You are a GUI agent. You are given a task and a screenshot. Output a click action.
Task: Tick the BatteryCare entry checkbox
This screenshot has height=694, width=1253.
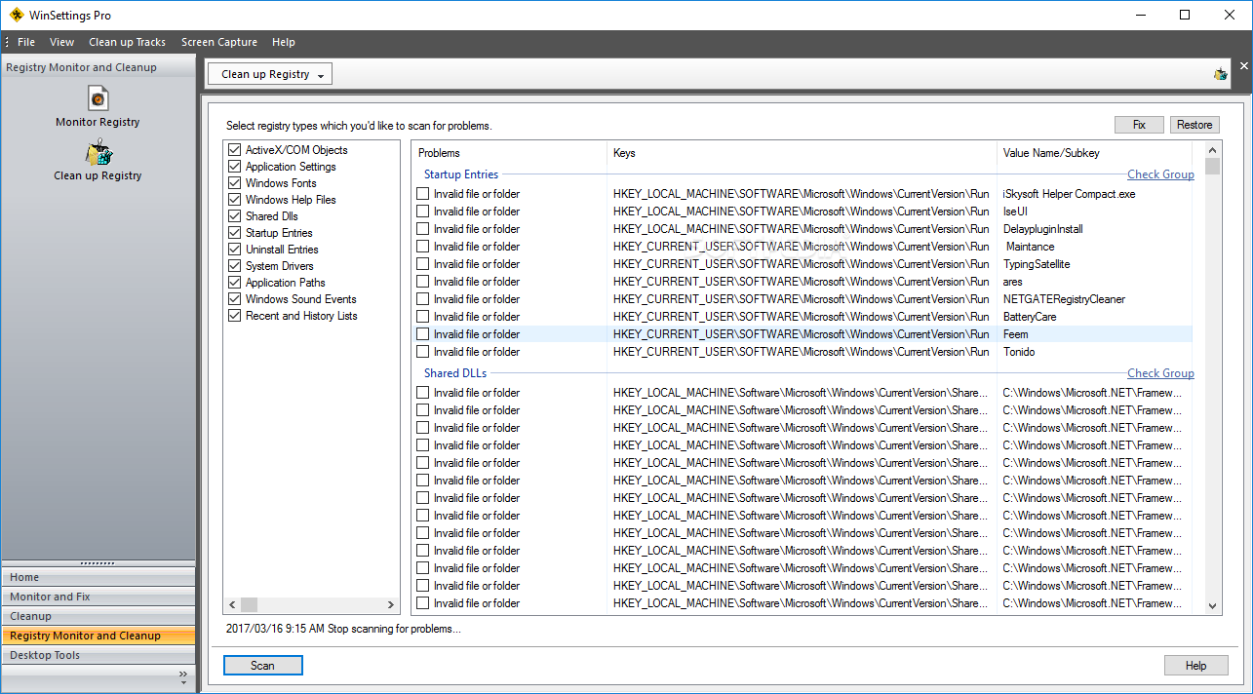[423, 317]
